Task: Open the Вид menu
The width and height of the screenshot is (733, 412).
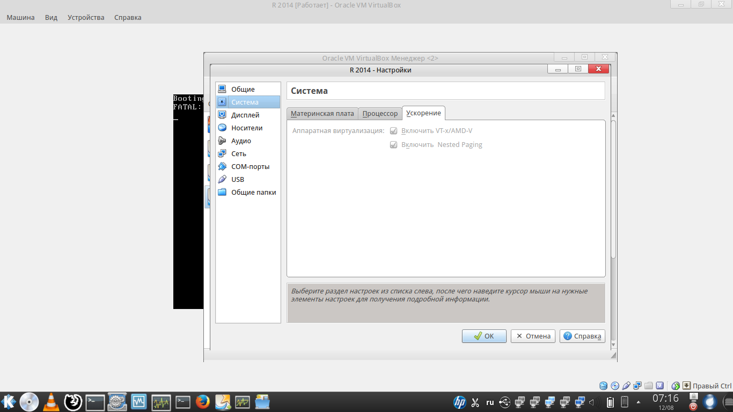Action: 52,17
